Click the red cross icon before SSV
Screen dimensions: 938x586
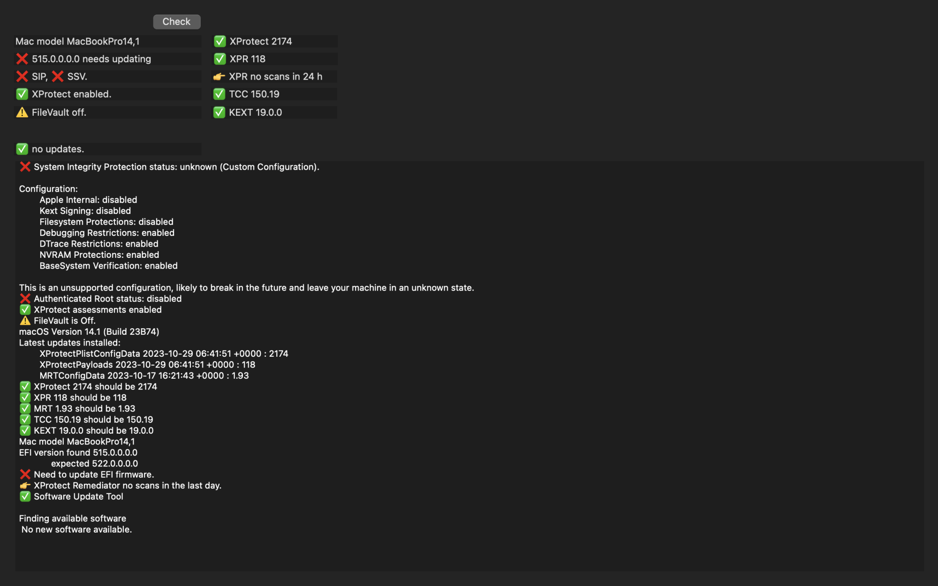coord(58,76)
